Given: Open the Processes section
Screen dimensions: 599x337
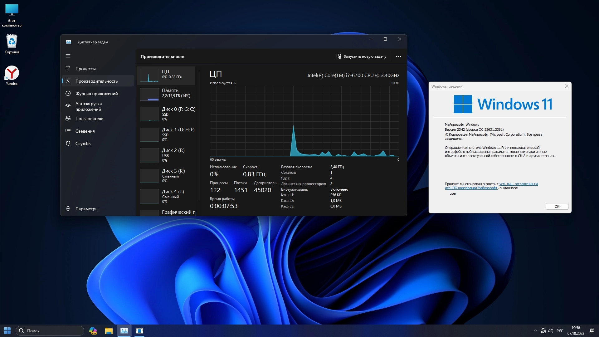Looking at the screenshot, I should [x=85, y=69].
